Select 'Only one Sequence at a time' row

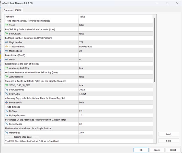coord(78,72)
